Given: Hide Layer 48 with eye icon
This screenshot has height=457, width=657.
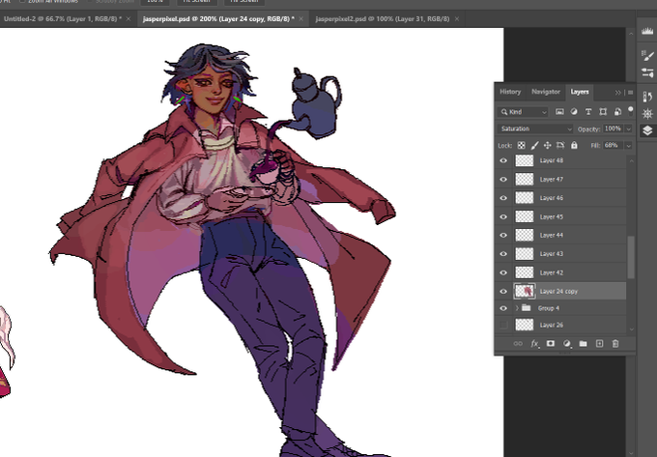Looking at the screenshot, I should [x=503, y=160].
